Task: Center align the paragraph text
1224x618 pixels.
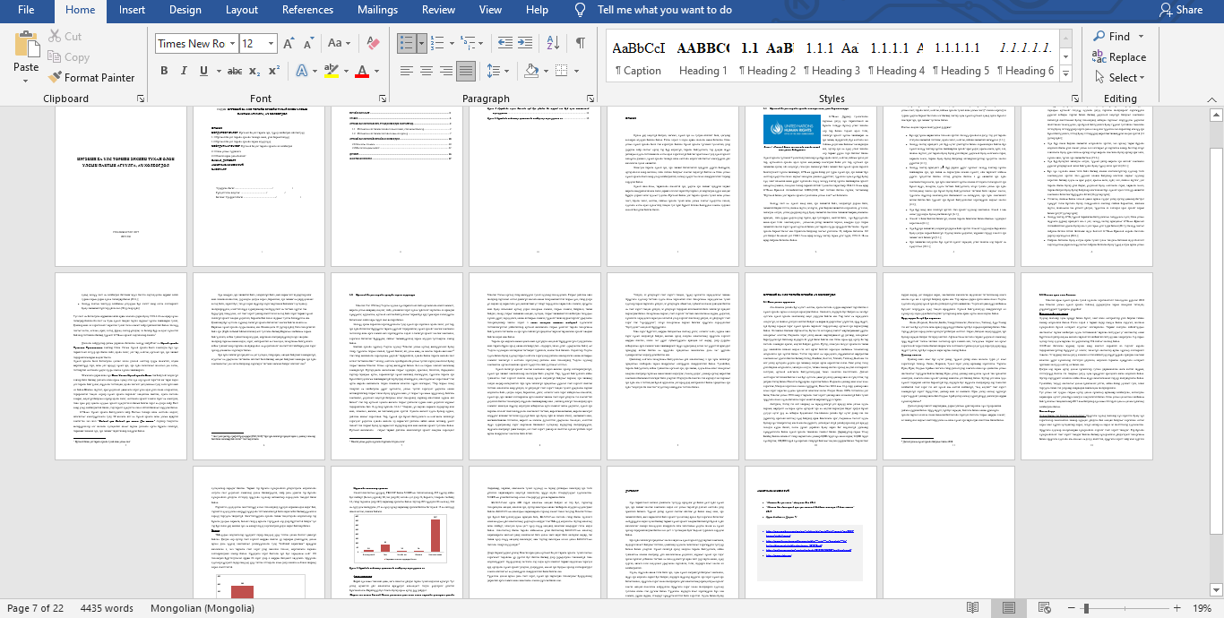Action: pyautogui.click(x=426, y=71)
